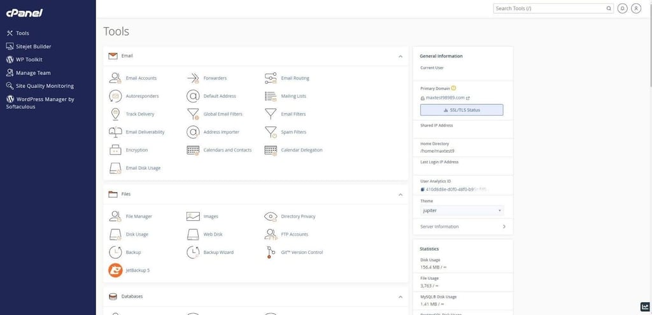
Task: Click the statistics chart icon at bottom right
Action: click(x=646, y=307)
